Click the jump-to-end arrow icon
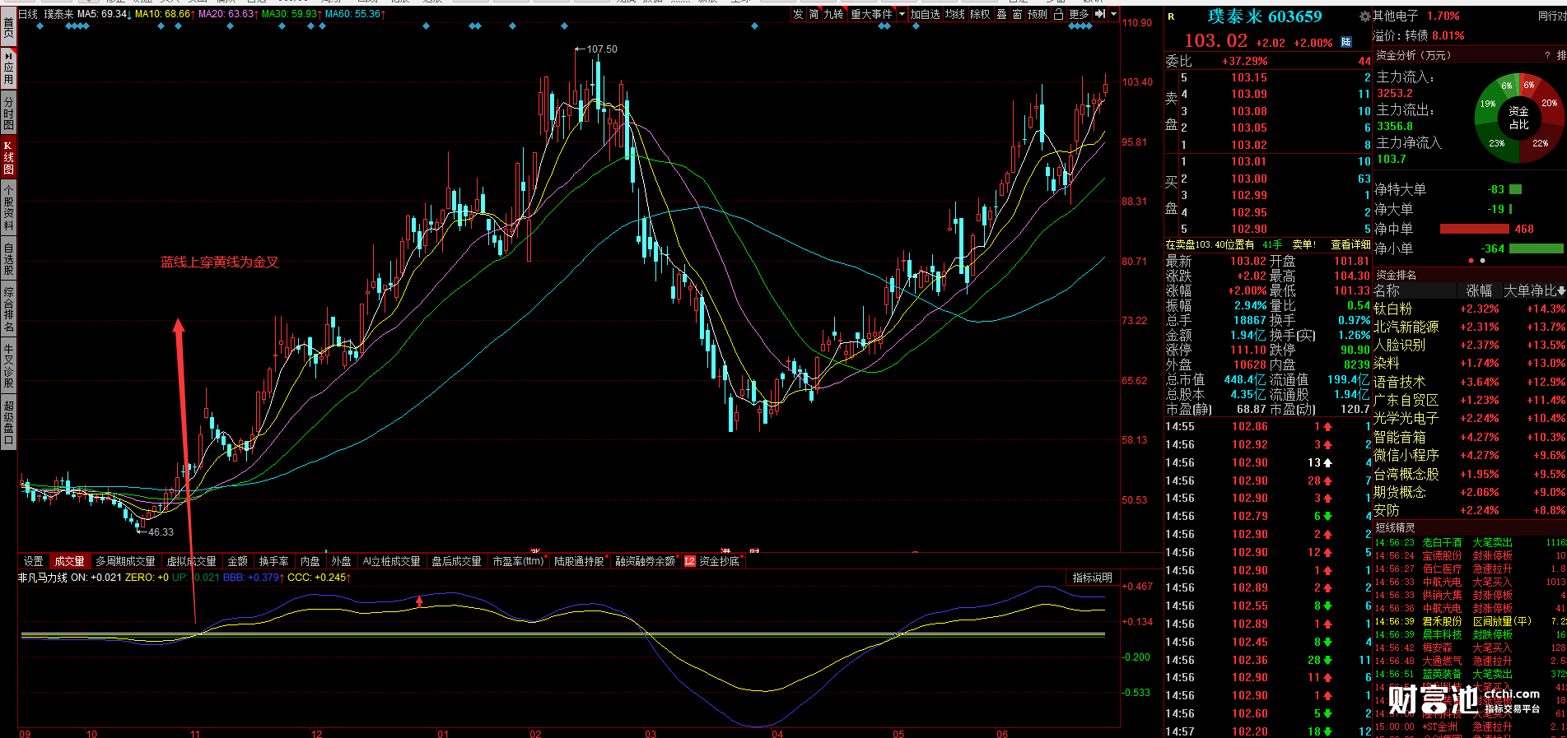 tap(1099, 14)
